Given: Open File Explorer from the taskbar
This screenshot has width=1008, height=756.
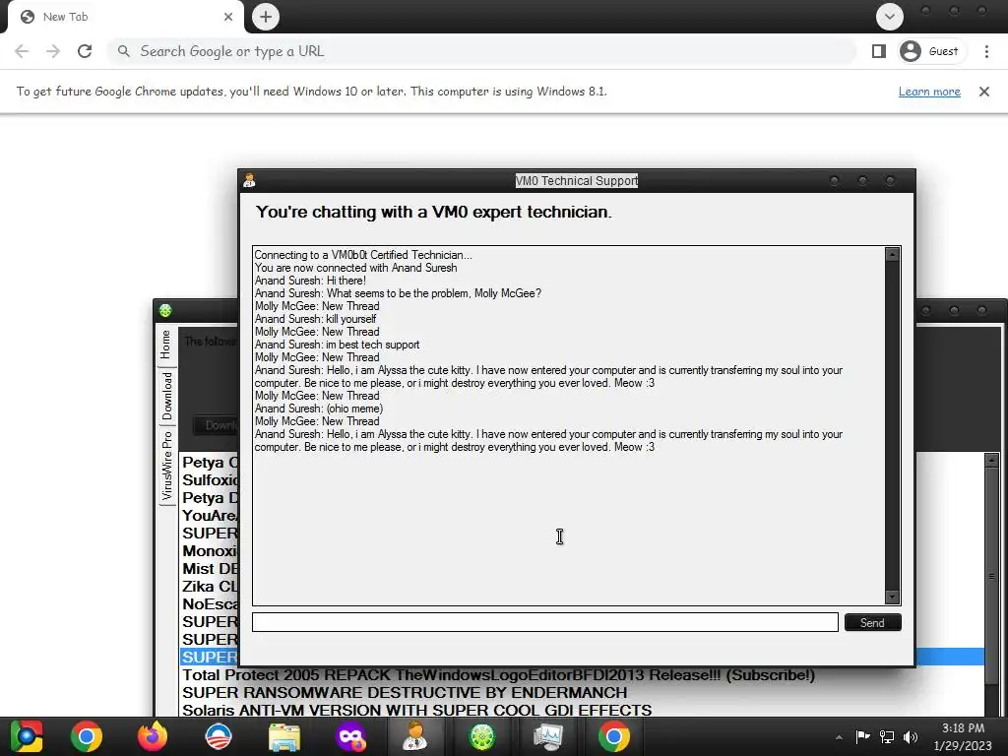Looking at the screenshot, I should 284,736.
